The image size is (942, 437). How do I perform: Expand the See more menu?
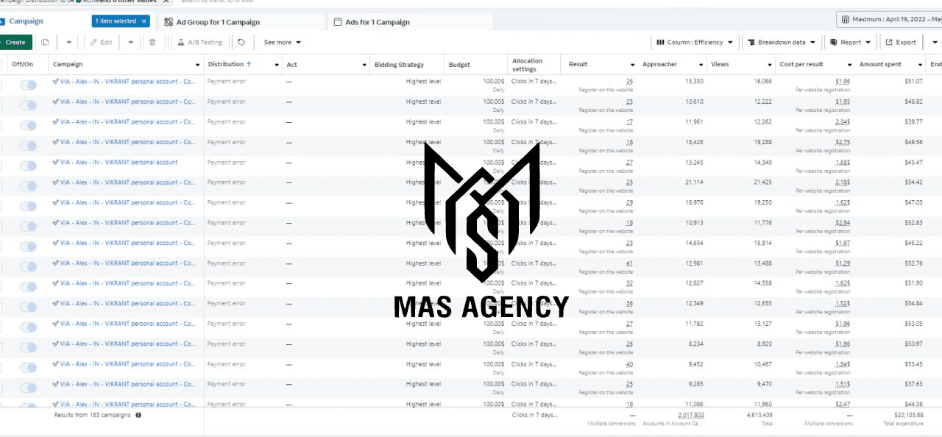coord(283,43)
